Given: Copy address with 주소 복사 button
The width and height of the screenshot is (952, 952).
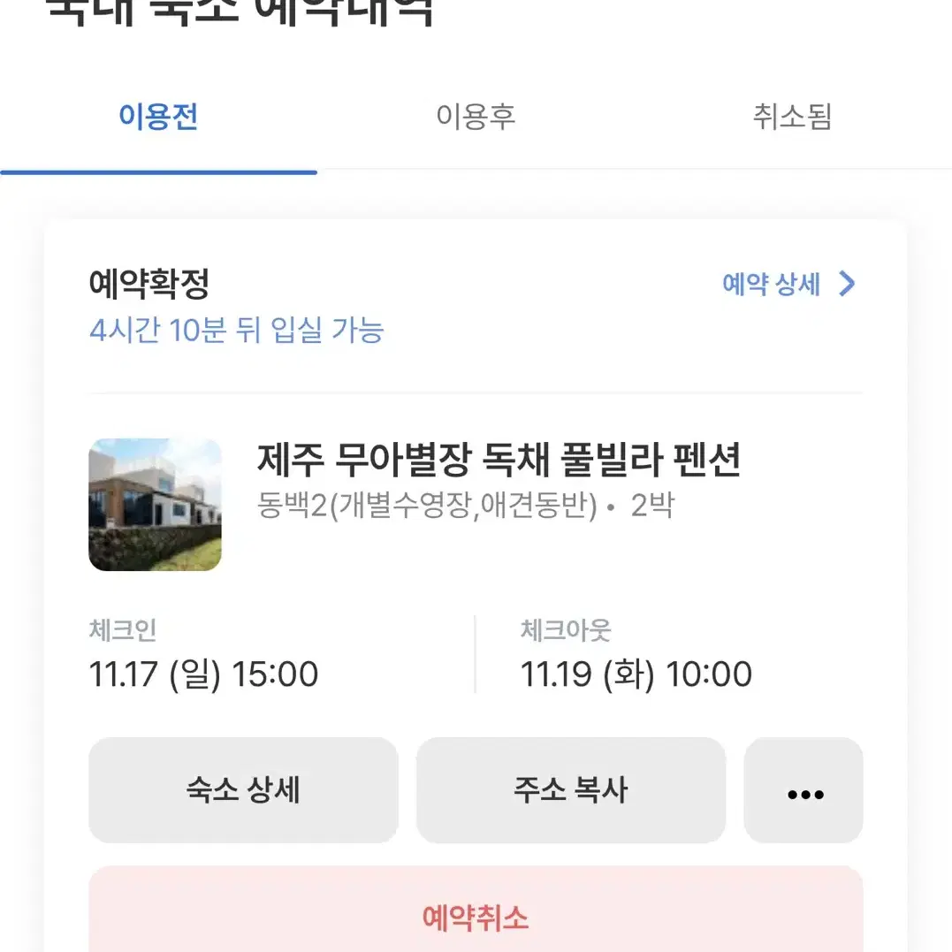Looking at the screenshot, I should click(571, 790).
